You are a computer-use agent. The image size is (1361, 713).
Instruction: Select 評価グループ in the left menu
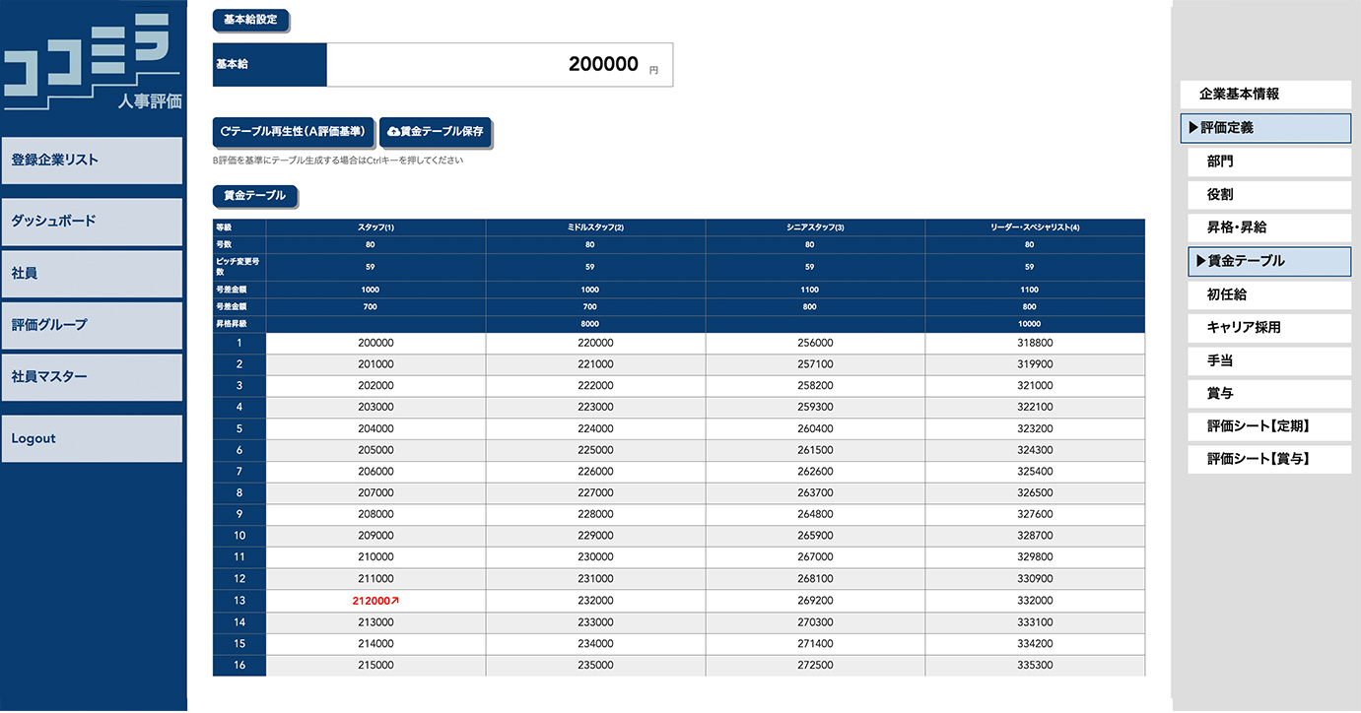click(92, 325)
